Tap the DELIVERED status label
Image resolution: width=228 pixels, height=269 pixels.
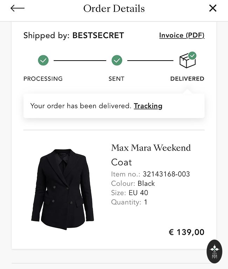pos(187,79)
